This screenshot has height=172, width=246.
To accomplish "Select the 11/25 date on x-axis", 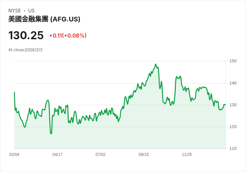I will 187,155.
